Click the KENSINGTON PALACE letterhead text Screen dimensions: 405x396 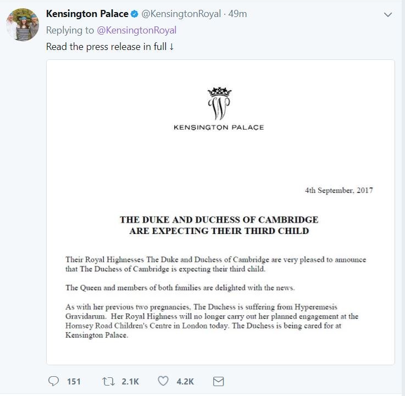[219, 127]
